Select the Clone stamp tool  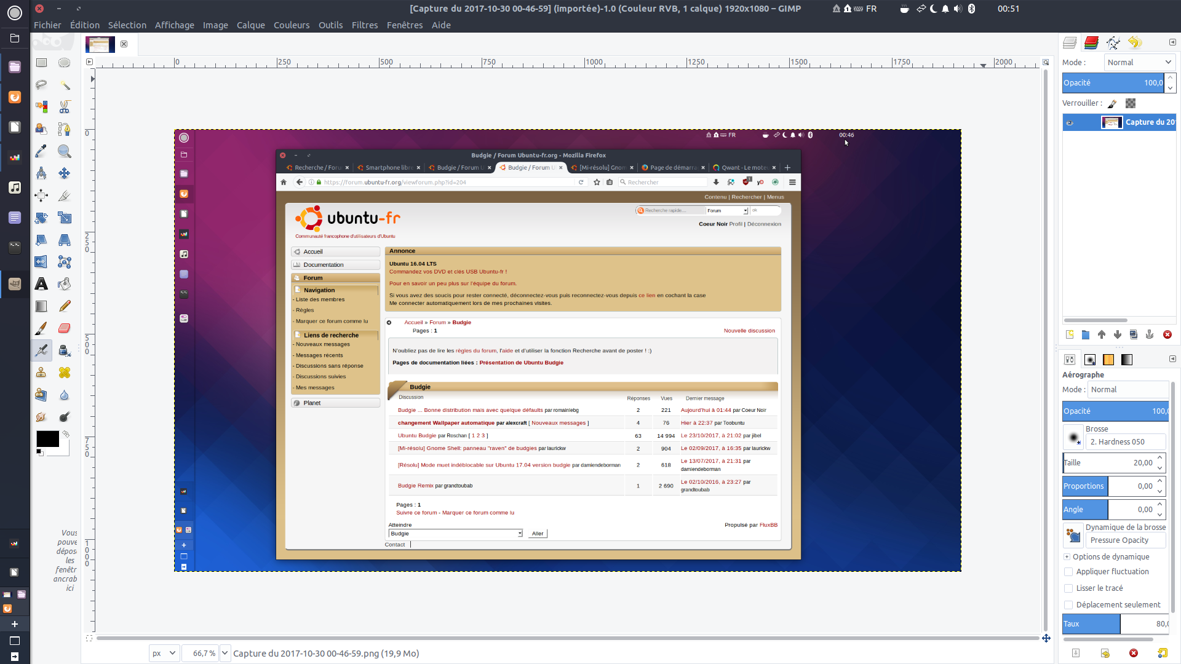click(41, 373)
